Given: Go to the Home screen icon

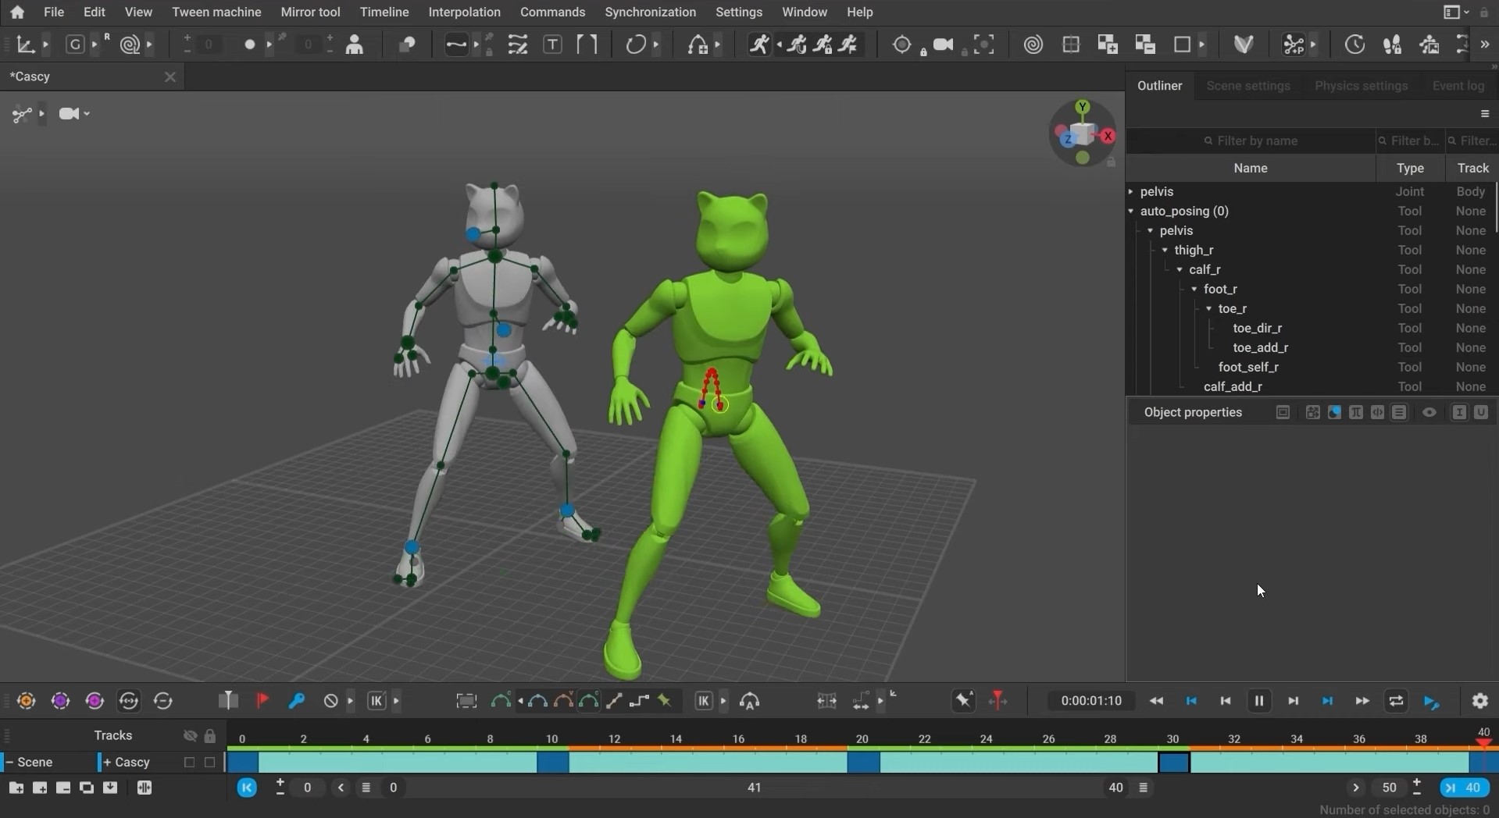Looking at the screenshot, I should coord(17,12).
